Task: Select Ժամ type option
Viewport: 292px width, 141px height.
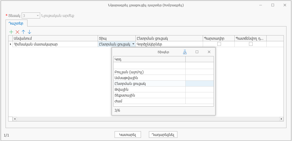Action: (149, 101)
